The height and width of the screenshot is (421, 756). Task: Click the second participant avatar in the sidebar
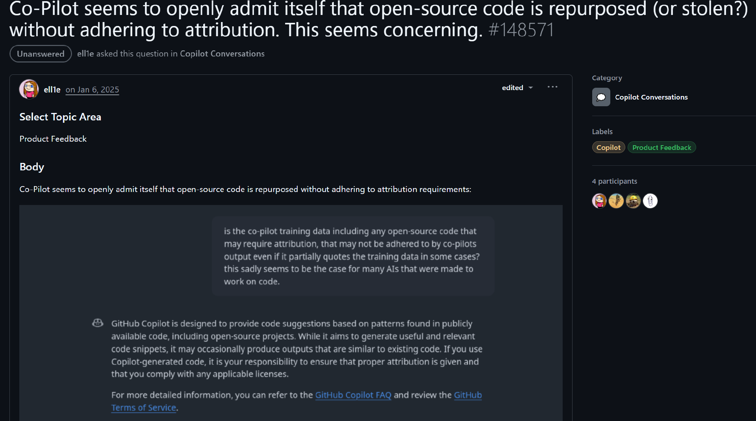coord(616,201)
